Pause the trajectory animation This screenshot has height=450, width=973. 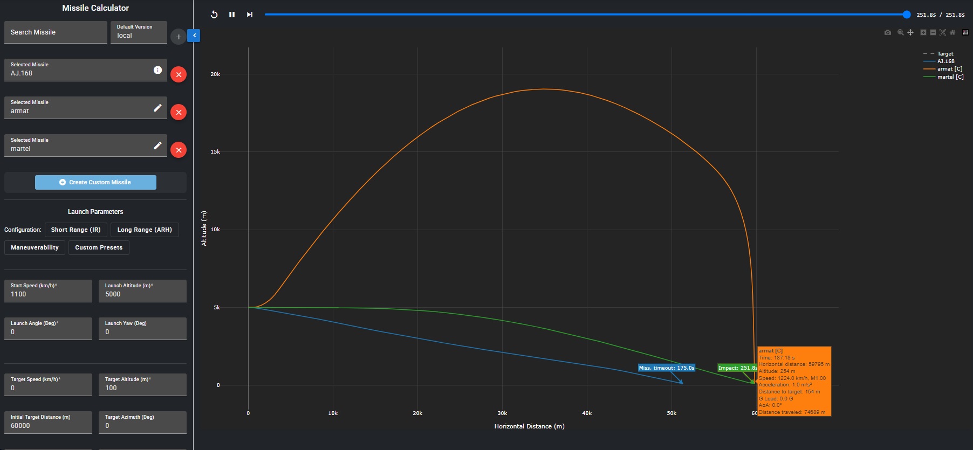[232, 15]
